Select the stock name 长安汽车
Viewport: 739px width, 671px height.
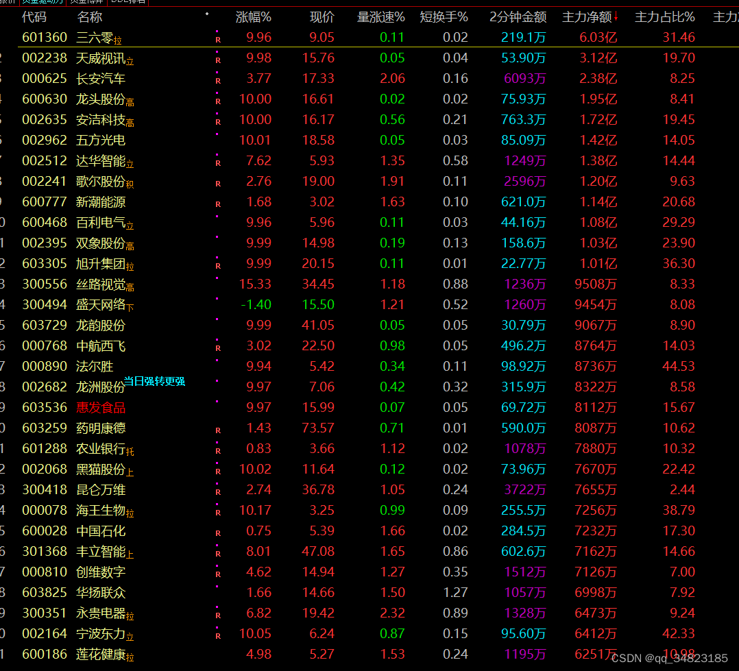pos(101,78)
